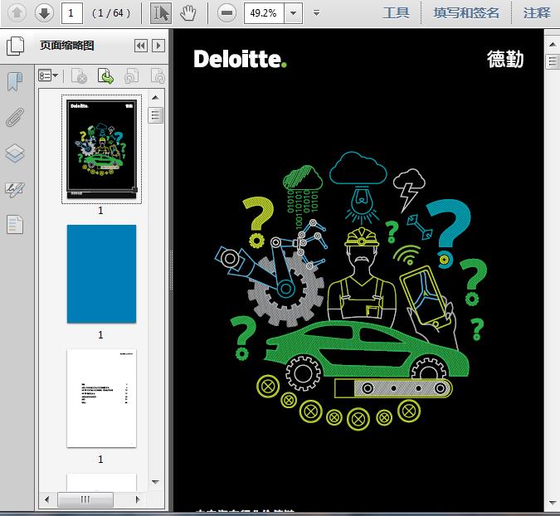Click the zoom out minus button
The image size is (560, 516).
(x=226, y=12)
